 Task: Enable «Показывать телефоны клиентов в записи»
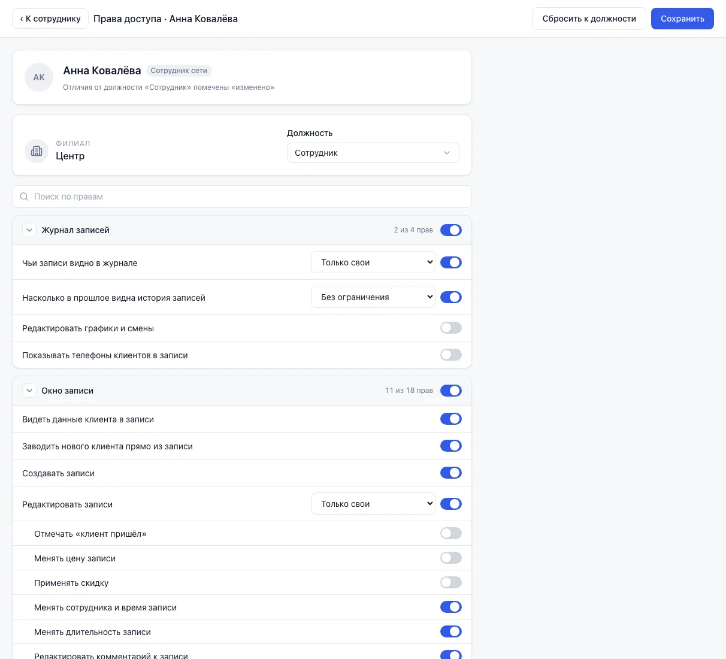tap(451, 355)
